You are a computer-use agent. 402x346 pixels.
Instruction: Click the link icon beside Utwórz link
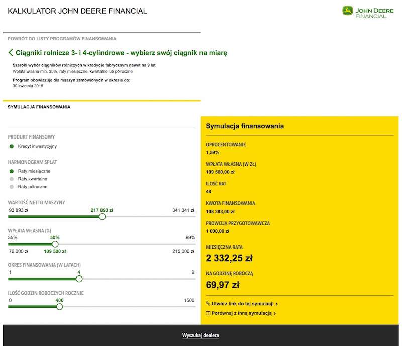(208, 303)
